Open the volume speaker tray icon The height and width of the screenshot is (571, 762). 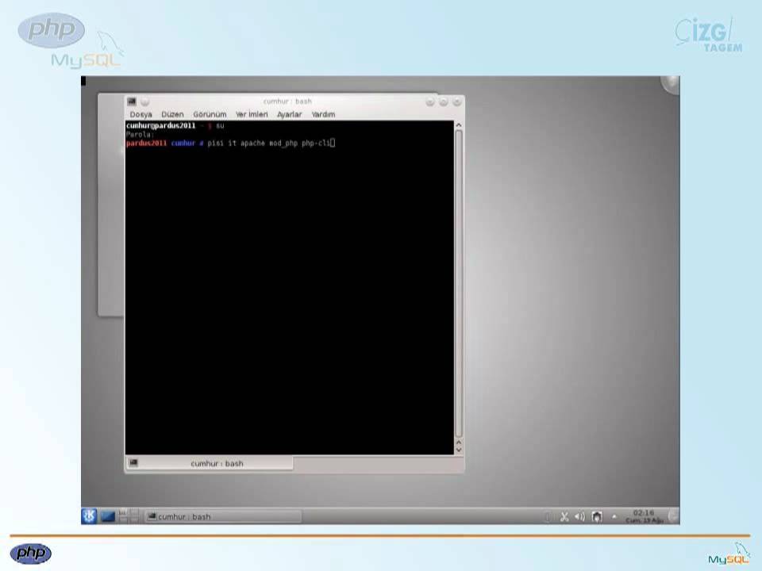click(579, 516)
